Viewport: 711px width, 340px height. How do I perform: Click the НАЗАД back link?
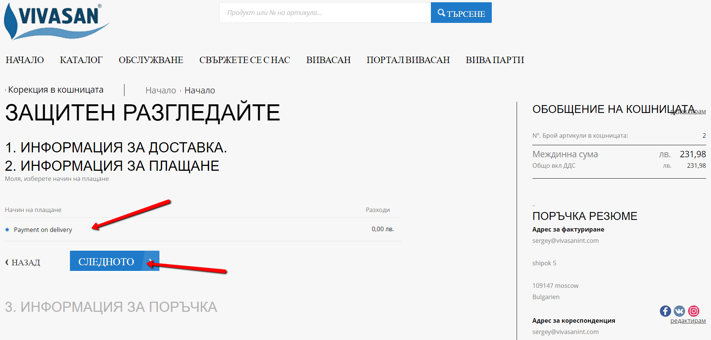coord(23,262)
